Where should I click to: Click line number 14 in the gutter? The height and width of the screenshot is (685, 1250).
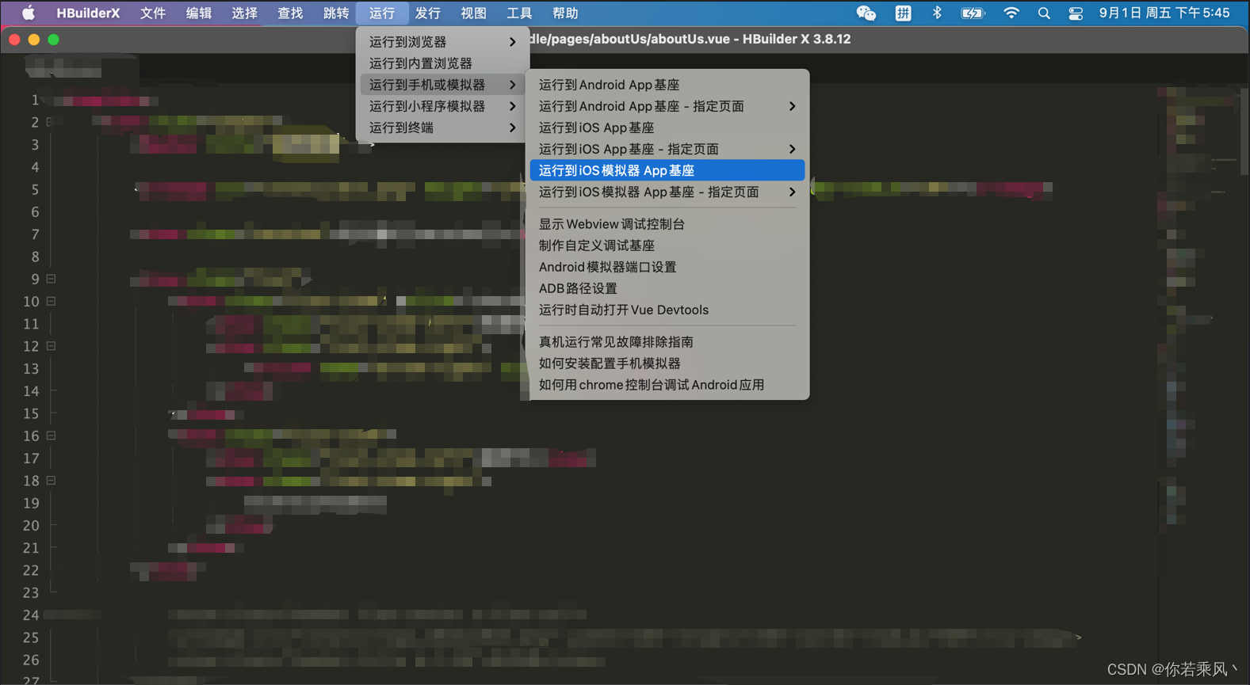click(x=31, y=391)
